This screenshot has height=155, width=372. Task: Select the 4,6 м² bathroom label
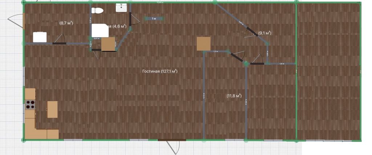click(x=118, y=26)
